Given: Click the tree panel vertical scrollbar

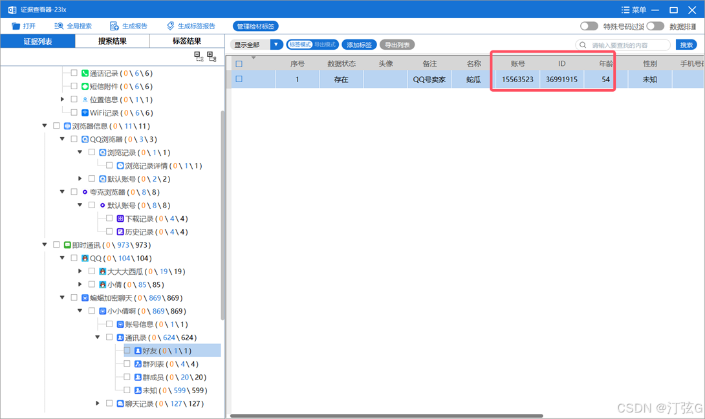Looking at the screenshot, I should (x=222, y=215).
